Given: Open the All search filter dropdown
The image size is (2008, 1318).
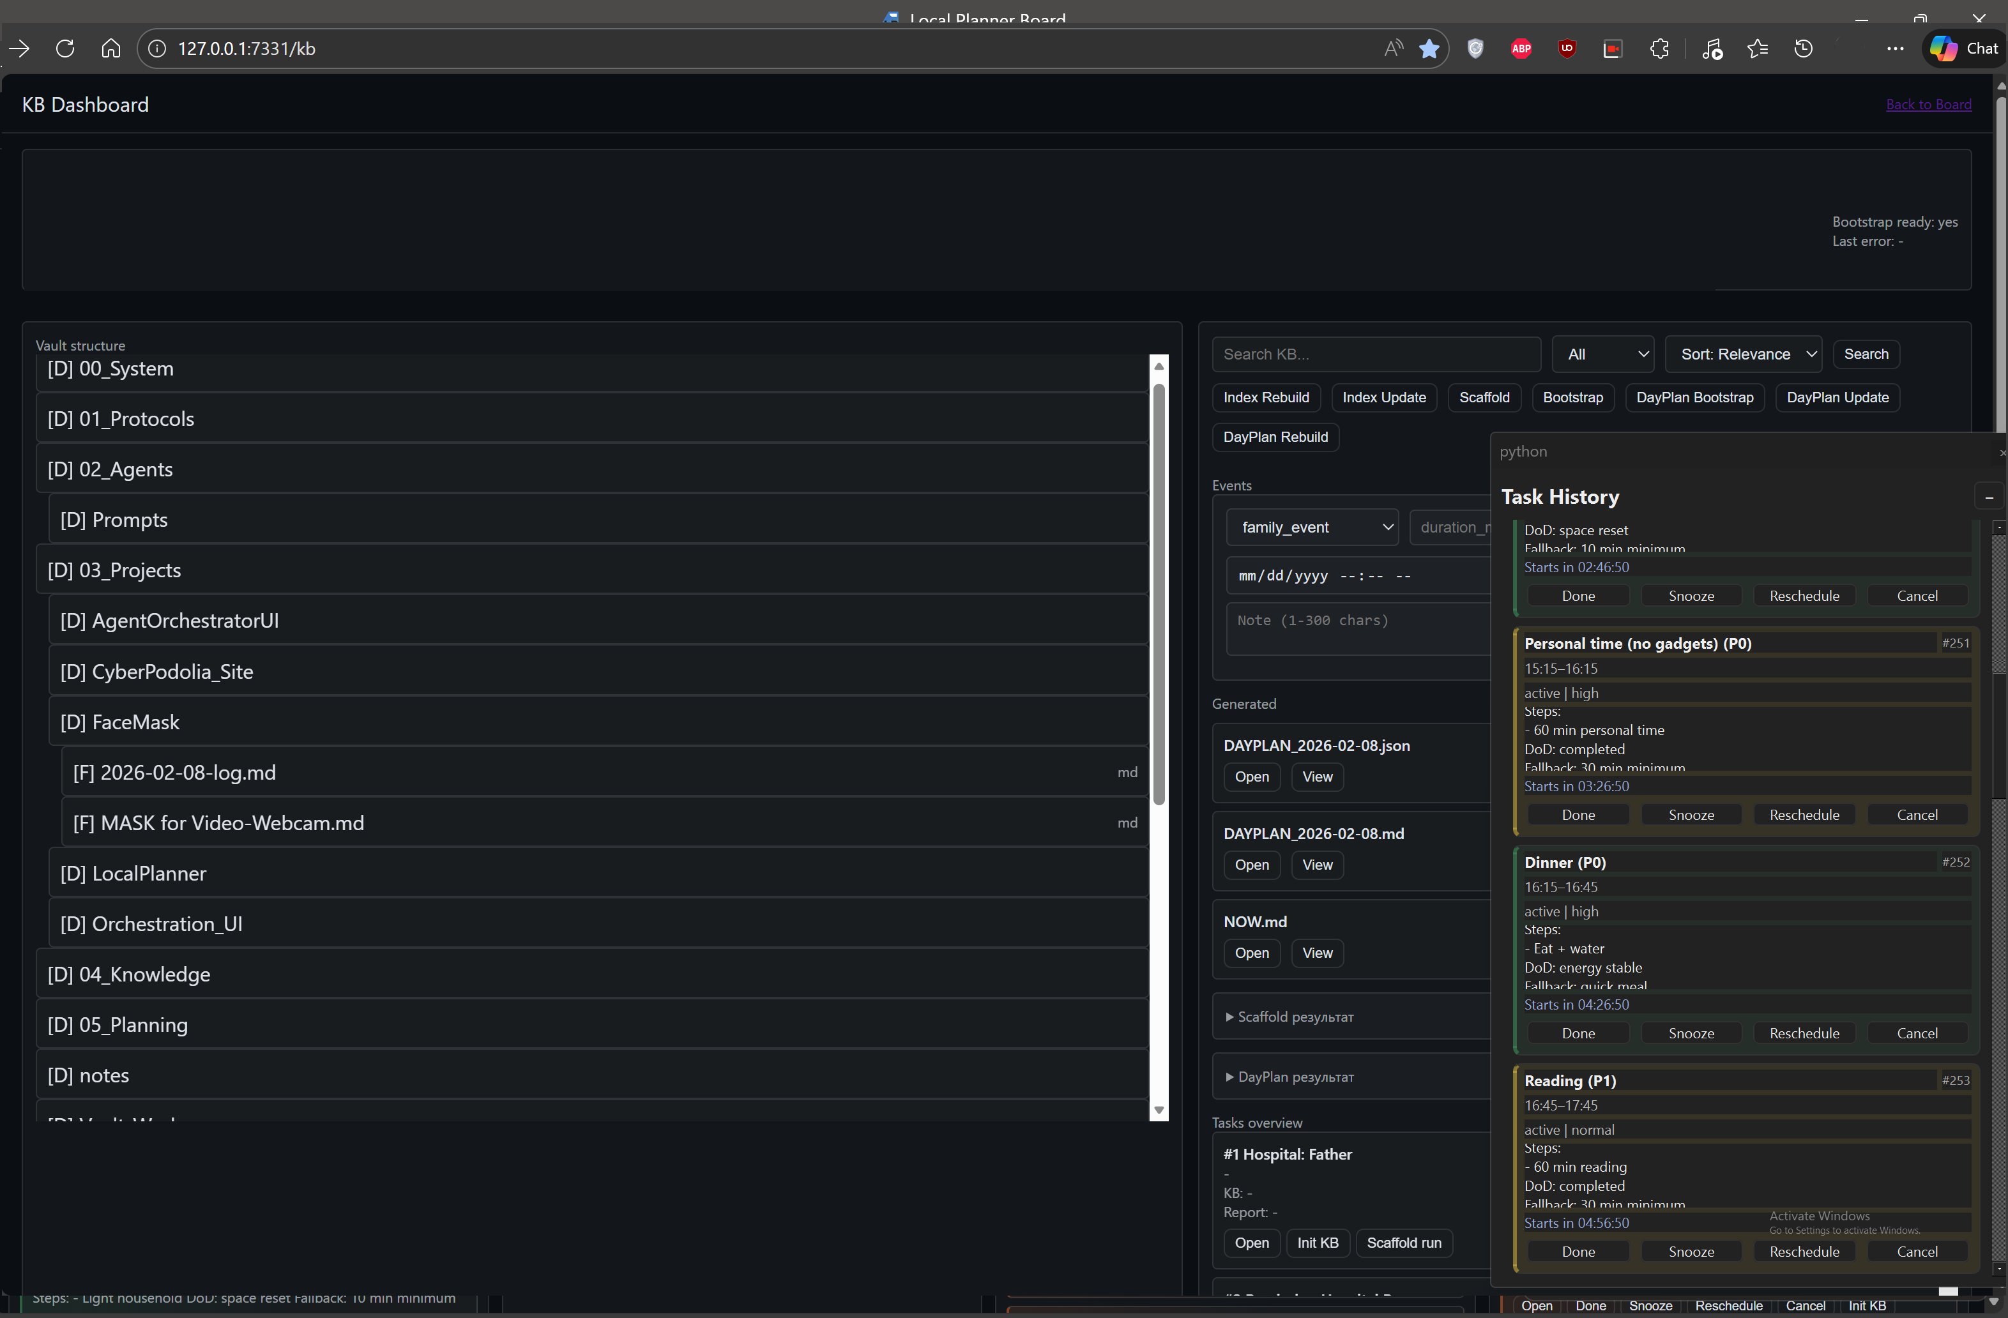Looking at the screenshot, I should (1602, 354).
